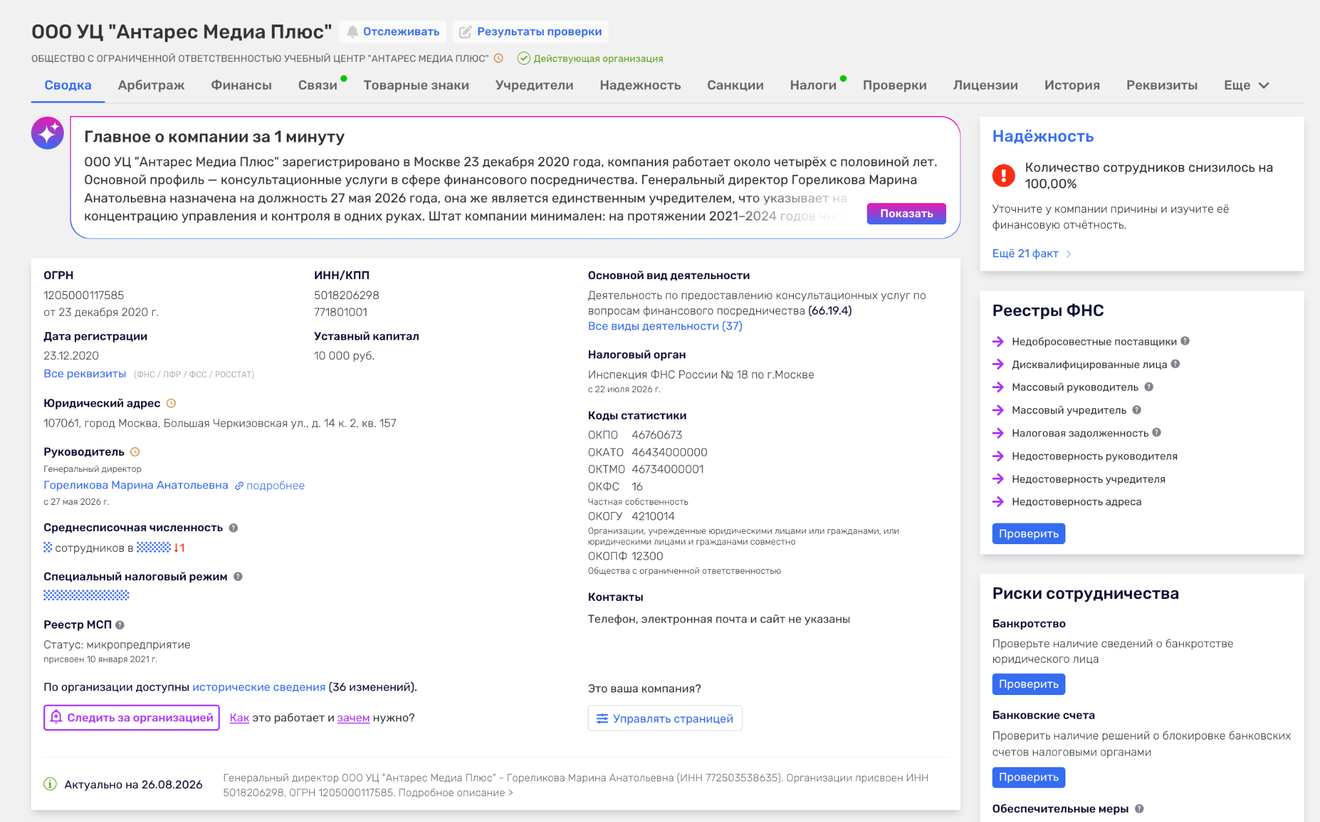Click the arrow icon before Недостоверность адреса
Image resolution: width=1320 pixels, height=822 pixels.
[998, 502]
